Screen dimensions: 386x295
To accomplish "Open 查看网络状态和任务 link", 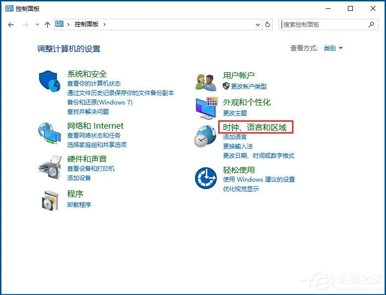I will (94, 136).
